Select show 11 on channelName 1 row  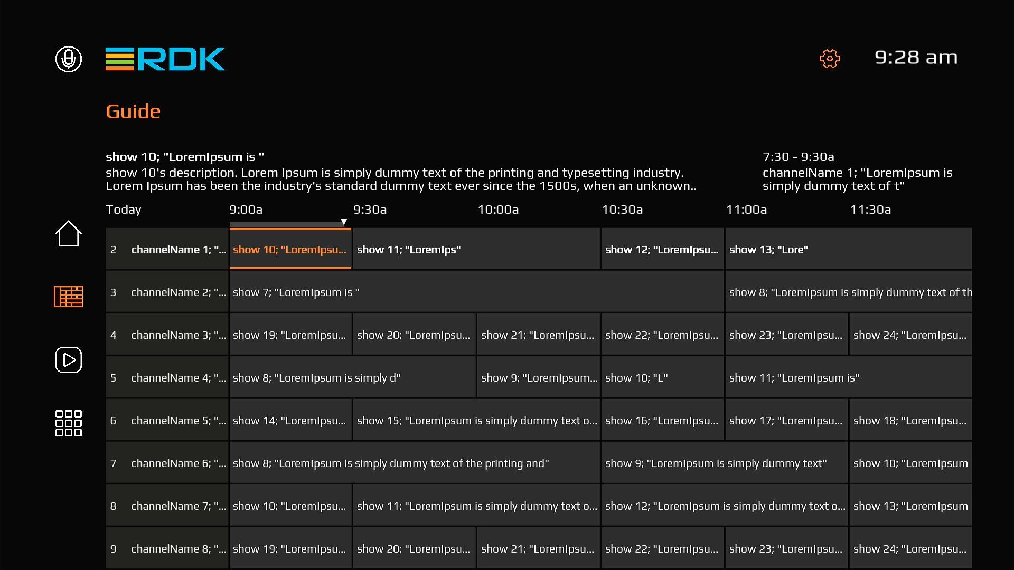coord(476,250)
